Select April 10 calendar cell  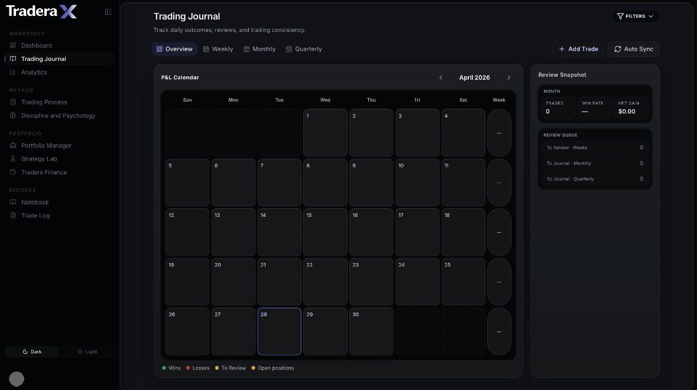point(417,183)
